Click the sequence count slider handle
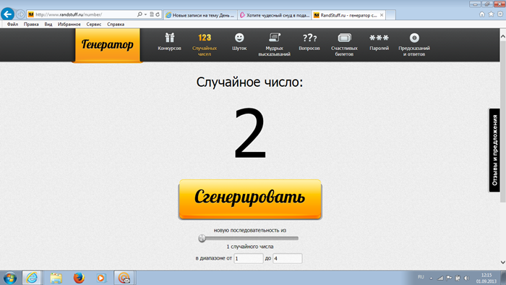This screenshot has height=285, width=506. [x=202, y=238]
